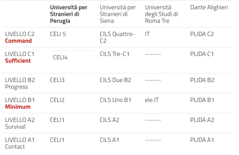Select the ele.IT cell
This screenshot has height=155, width=239.
point(152,100)
